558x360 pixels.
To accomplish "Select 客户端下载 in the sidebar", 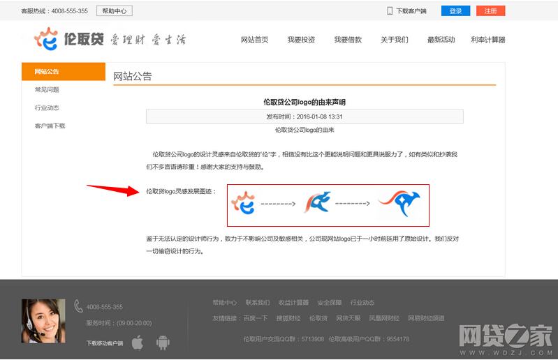I will pos(50,126).
